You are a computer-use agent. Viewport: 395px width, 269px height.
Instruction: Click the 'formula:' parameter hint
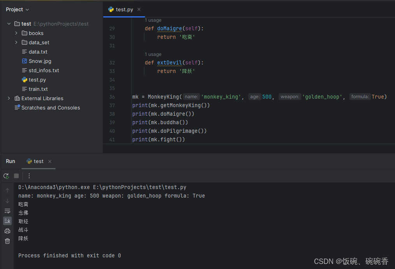[360, 97]
